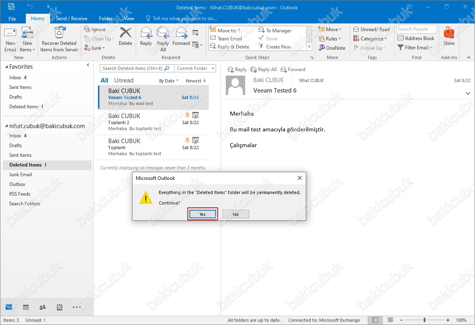Click Forward in the reading pane

click(x=293, y=70)
